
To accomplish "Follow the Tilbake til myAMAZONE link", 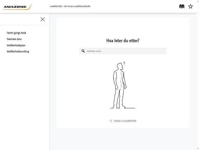I will (x=125, y=121).
